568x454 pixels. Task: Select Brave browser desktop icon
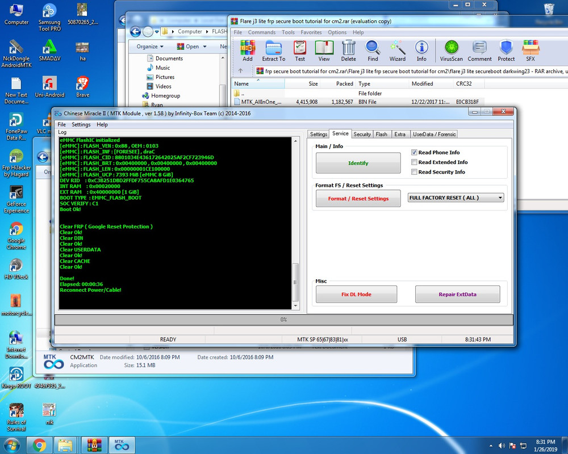click(x=82, y=87)
